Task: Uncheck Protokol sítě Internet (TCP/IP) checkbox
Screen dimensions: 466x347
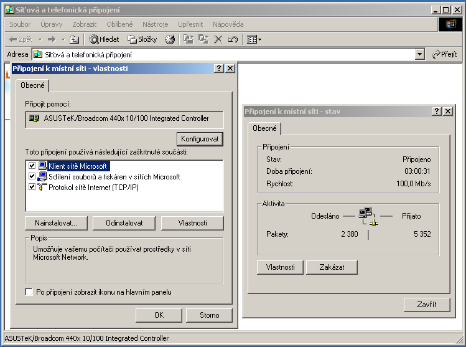Action: click(32, 187)
